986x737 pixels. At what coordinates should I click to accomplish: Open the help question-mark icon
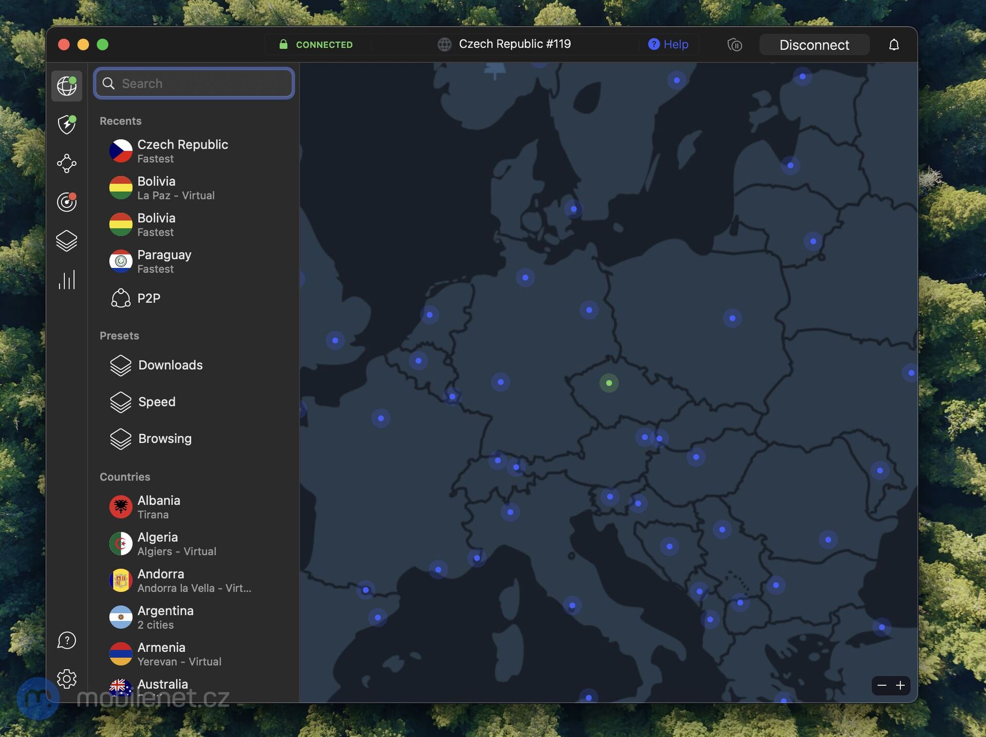click(x=66, y=640)
